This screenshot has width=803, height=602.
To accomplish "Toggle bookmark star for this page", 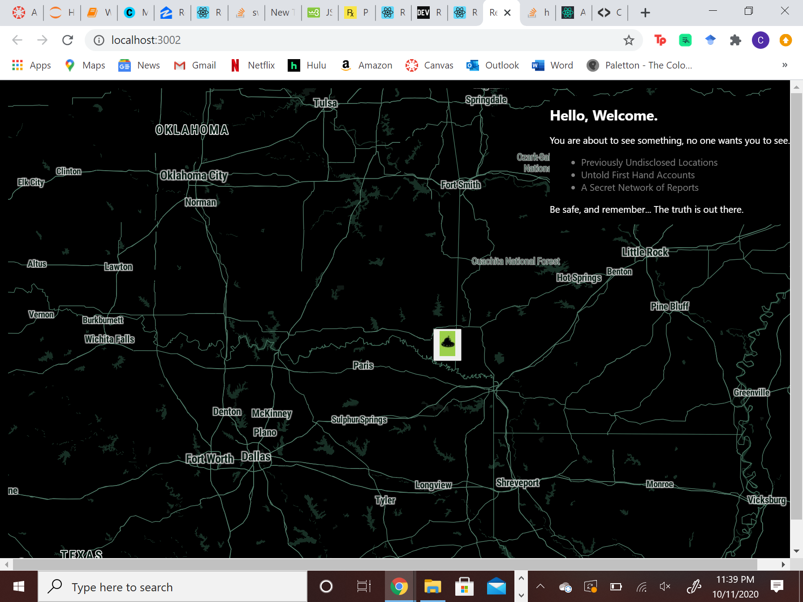I will [x=629, y=40].
